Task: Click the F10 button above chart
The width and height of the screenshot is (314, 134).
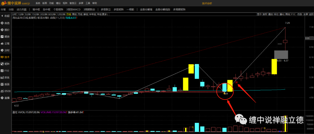Action: 293,14
